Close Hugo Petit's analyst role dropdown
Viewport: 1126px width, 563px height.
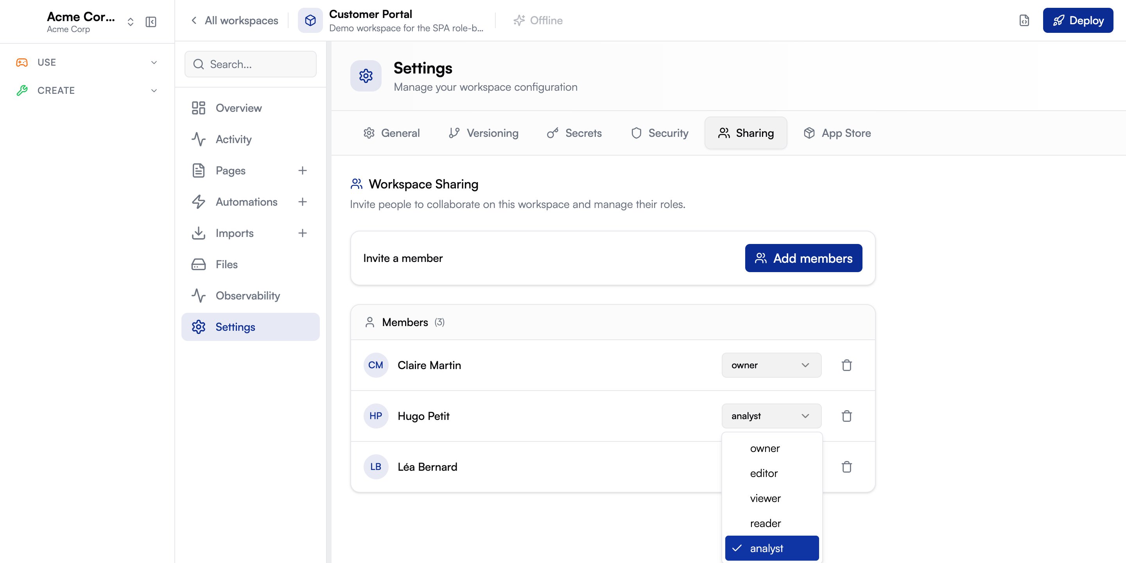771,416
